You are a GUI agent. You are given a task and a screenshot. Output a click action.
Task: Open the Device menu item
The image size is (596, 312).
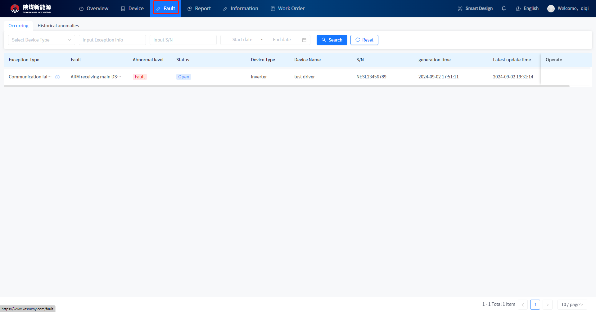click(132, 8)
